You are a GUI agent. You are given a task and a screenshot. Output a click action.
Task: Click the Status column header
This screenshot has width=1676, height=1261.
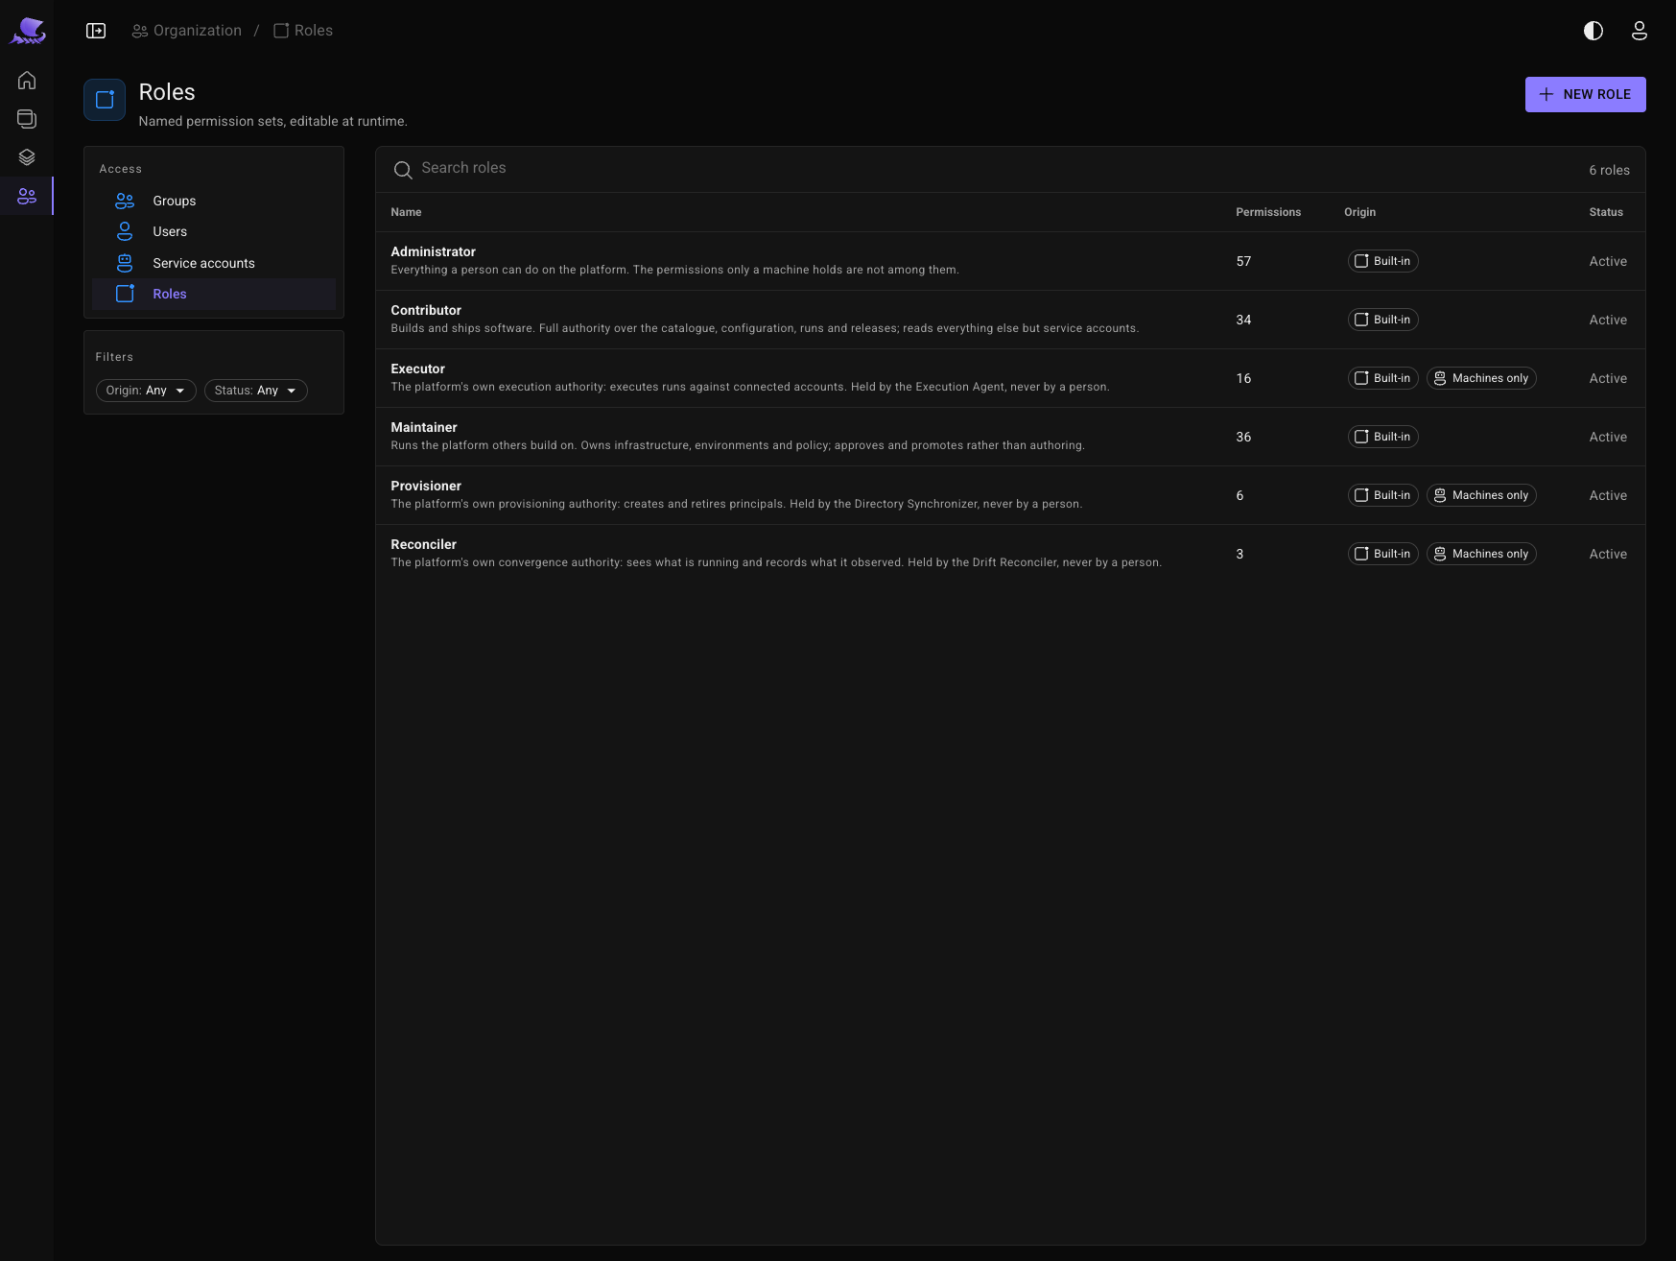pyautogui.click(x=1606, y=212)
